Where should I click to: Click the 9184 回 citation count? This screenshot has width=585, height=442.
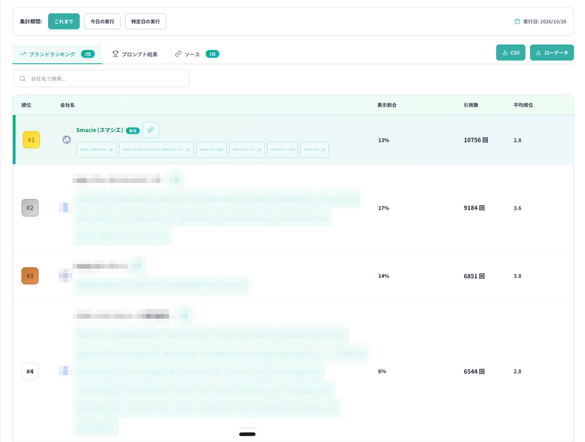click(474, 208)
